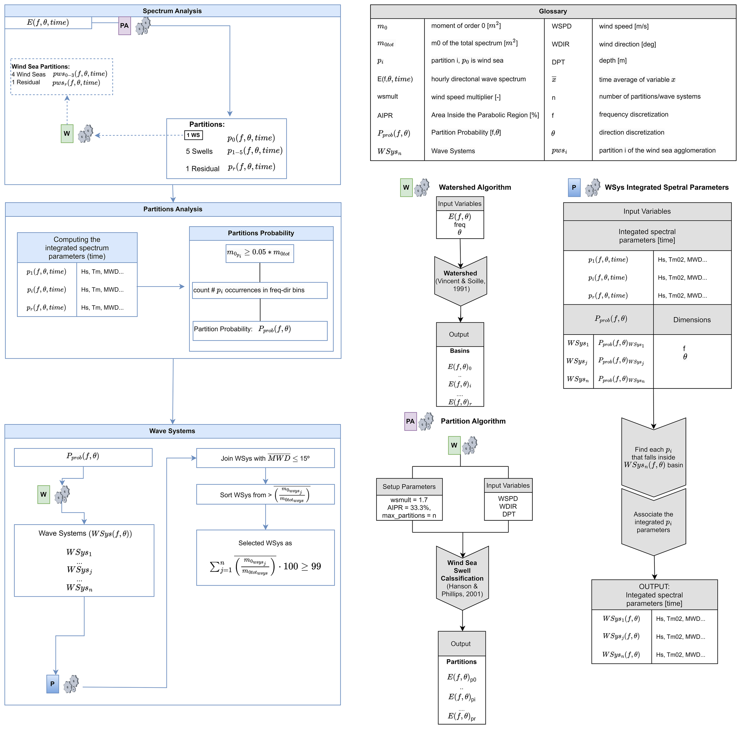Click the Partitions Analysis header bar
This screenshot has width=741, height=729.
click(x=173, y=209)
